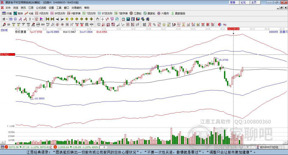Click the percent % tool icon

154,24
